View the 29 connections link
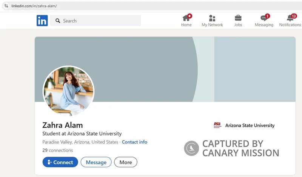Viewport: 302px width, 177px height. click(58, 150)
